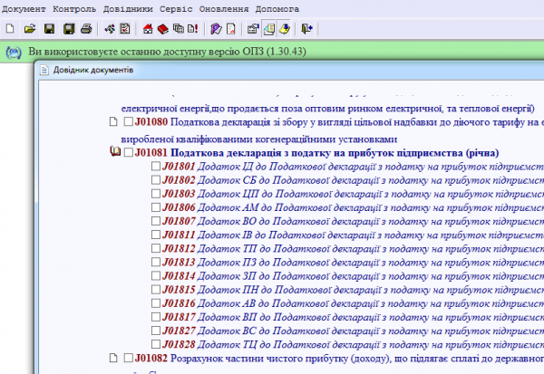Image resolution: width=544 pixels, height=374 pixels.
Task: Select the J01815 Додаток ПН row
Action: pyautogui.click(x=353, y=290)
